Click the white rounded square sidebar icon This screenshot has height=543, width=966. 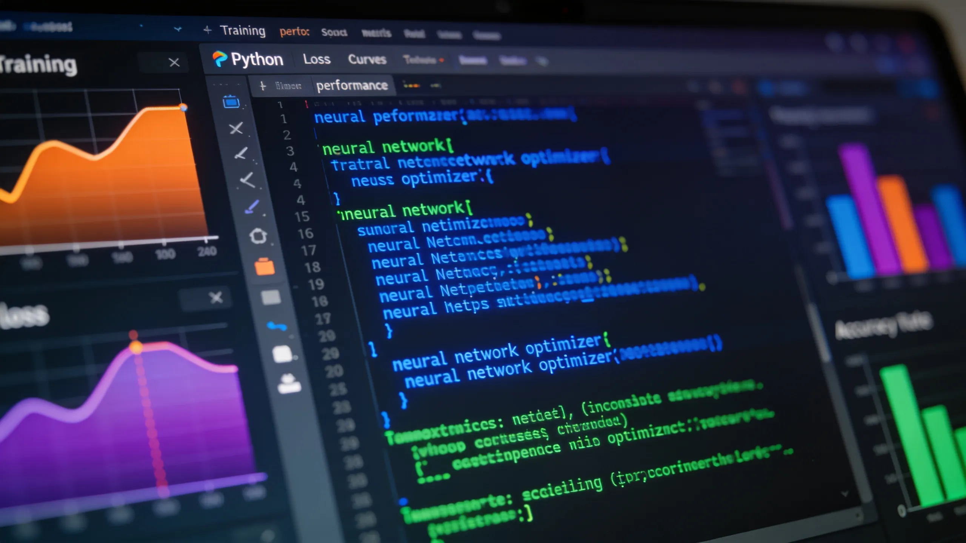tap(283, 354)
